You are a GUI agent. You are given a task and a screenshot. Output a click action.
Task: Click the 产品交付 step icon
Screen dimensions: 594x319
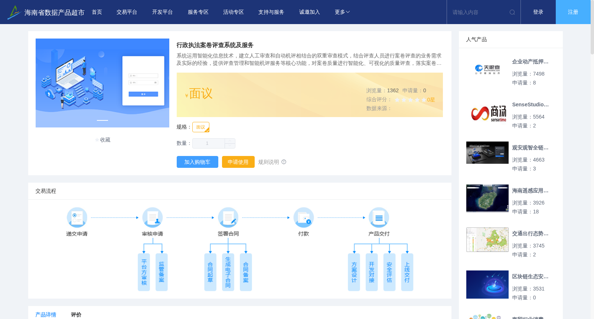tap(379, 217)
